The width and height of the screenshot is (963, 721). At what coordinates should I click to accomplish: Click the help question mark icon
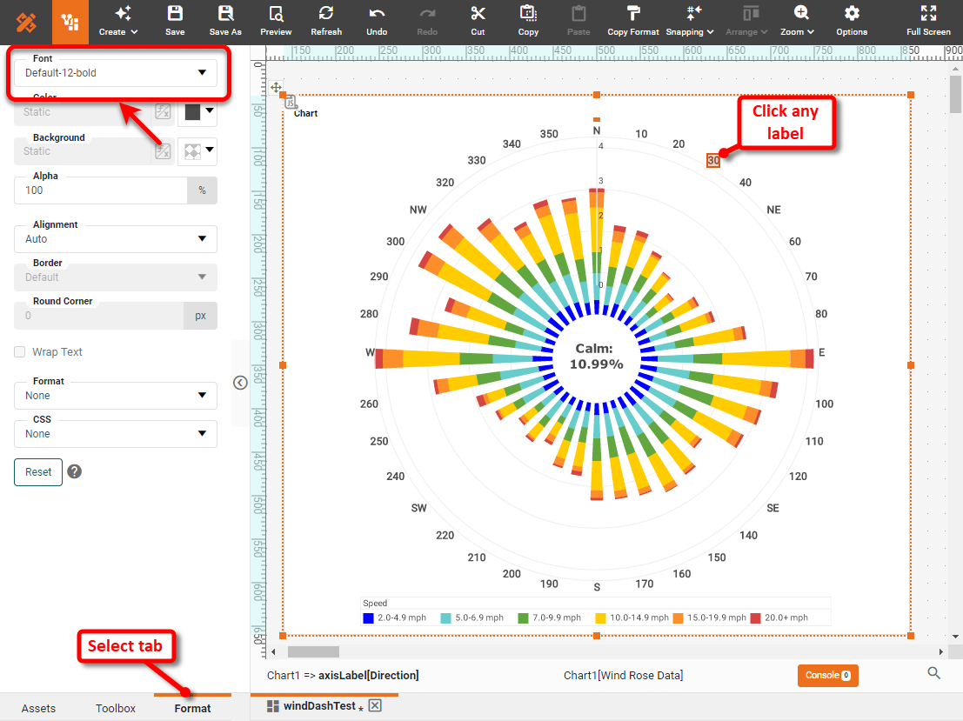point(74,471)
